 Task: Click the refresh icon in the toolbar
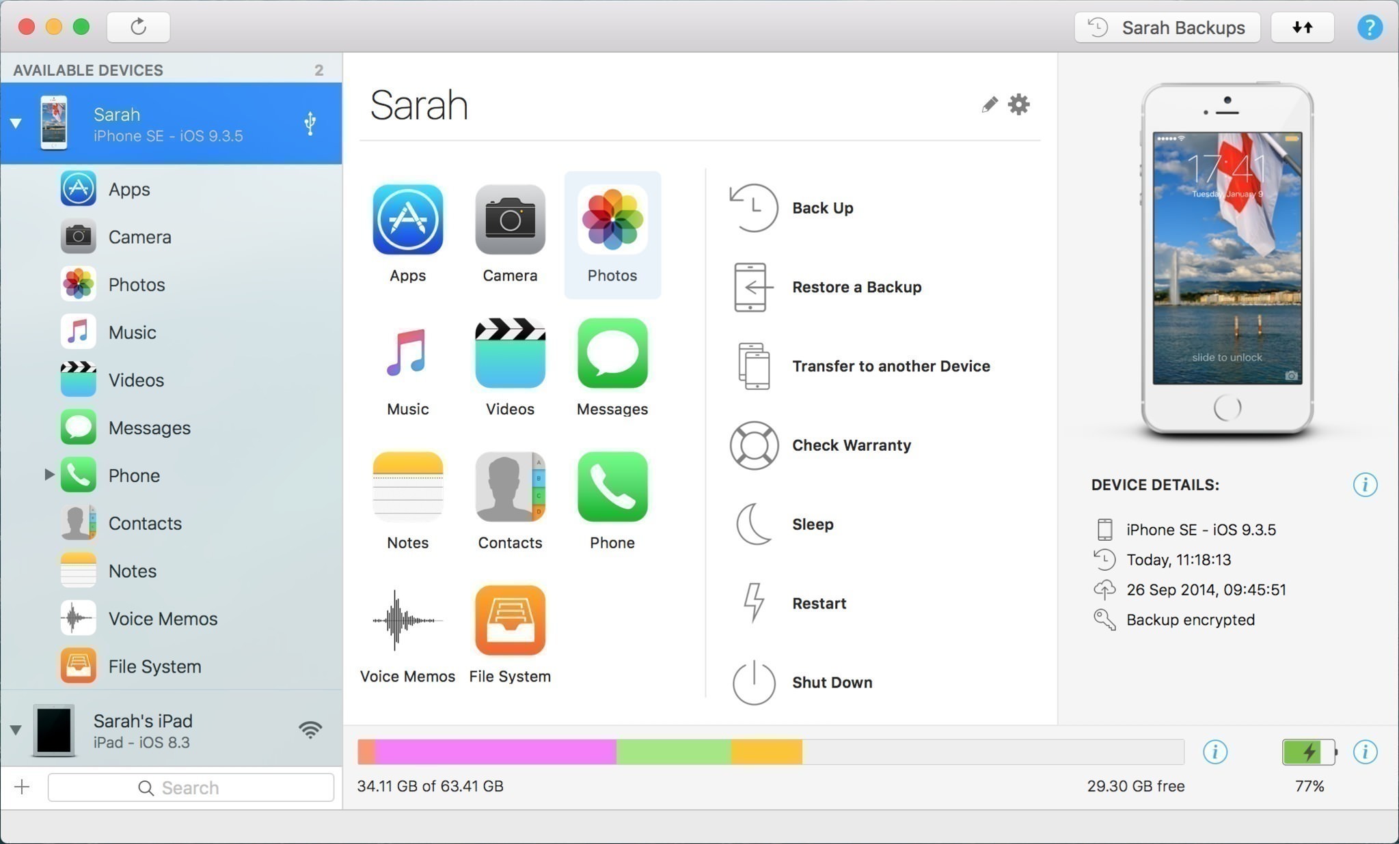pos(139,27)
